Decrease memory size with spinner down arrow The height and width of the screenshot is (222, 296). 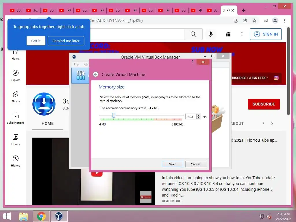(198, 118)
